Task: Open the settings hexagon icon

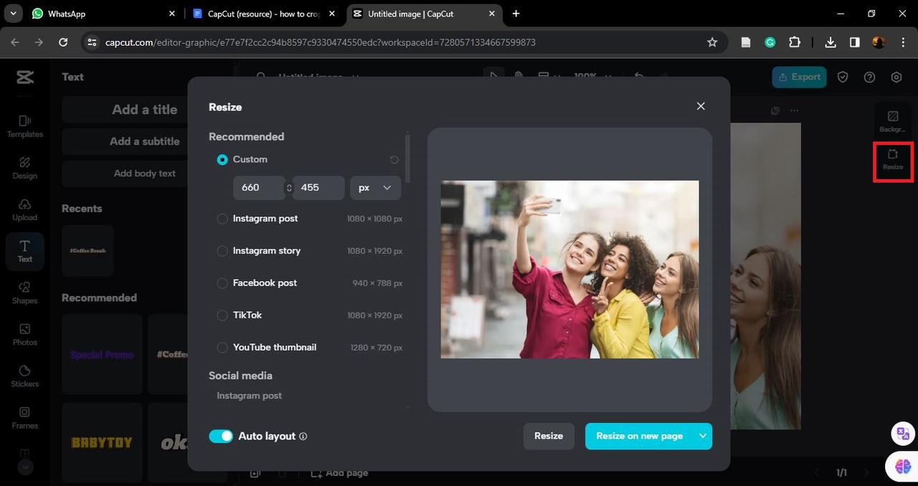Action: pyautogui.click(x=896, y=77)
